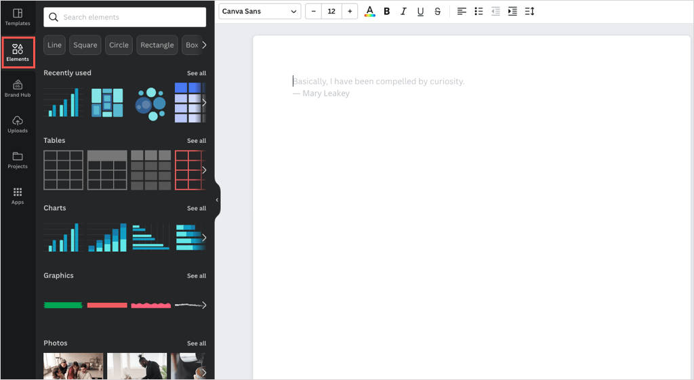Select the Circle suggestion chip
The image size is (694, 380).
point(119,45)
